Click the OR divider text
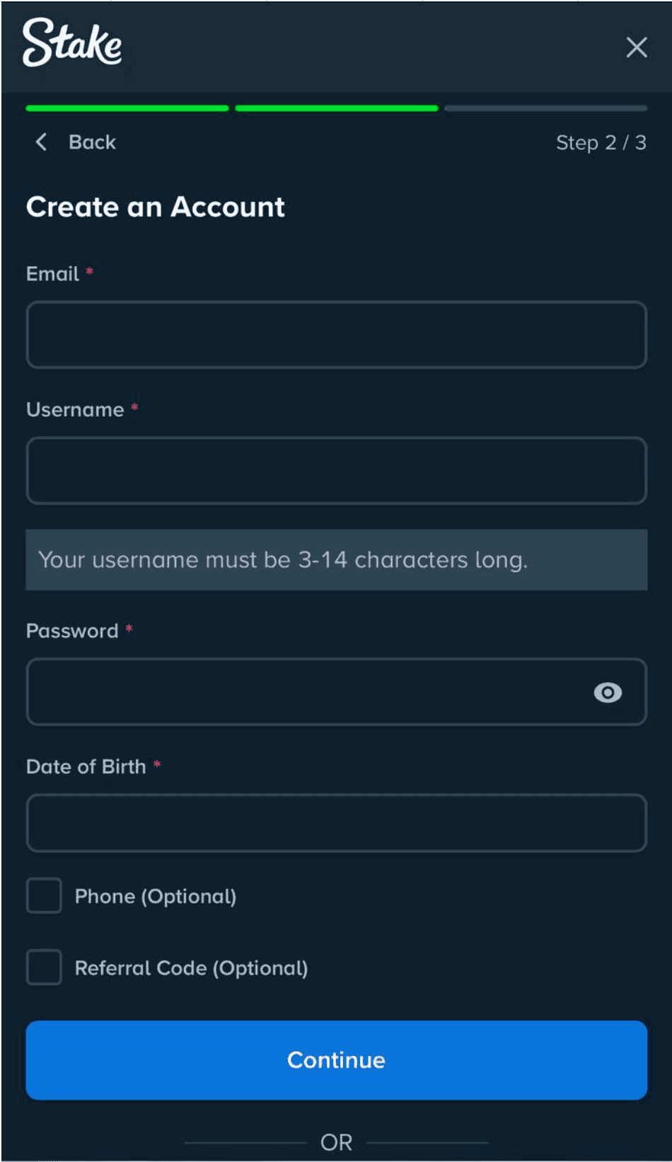Image resolution: width=672 pixels, height=1162 pixels. click(336, 1142)
